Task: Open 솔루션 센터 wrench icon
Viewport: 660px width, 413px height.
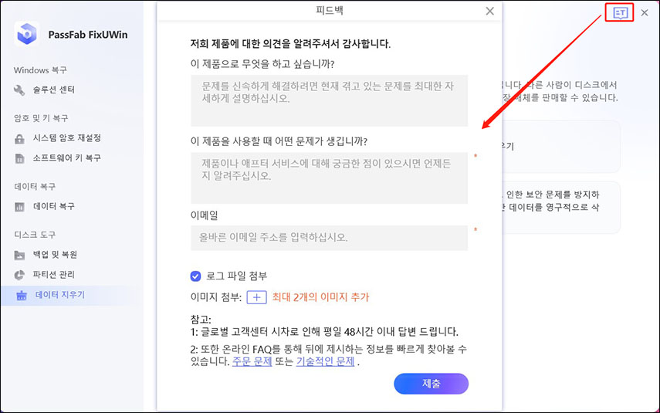Action: [19, 90]
